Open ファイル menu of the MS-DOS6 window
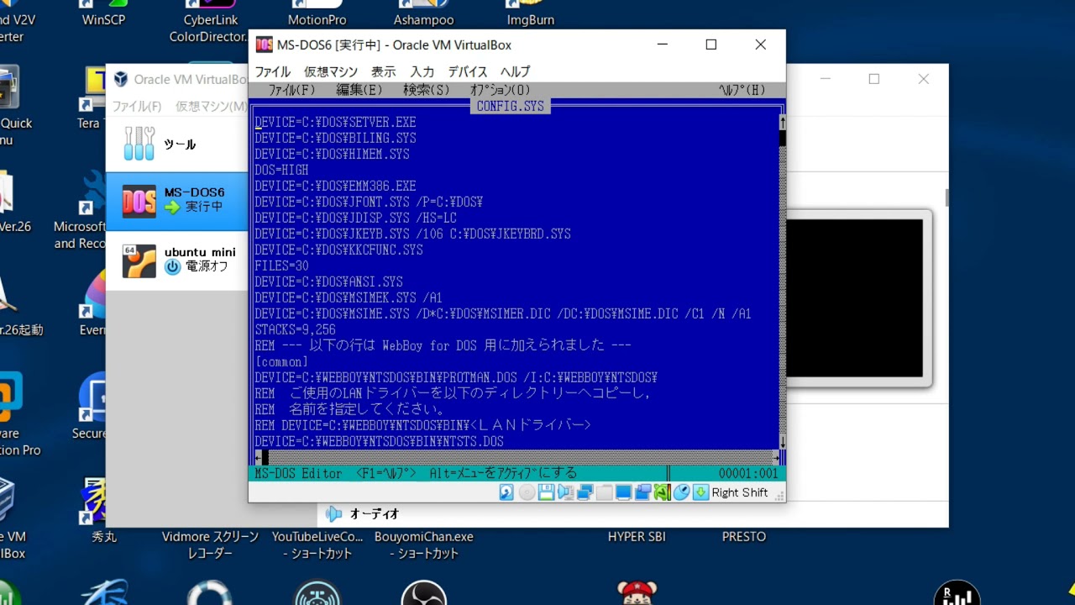The image size is (1075, 605). (272, 71)
